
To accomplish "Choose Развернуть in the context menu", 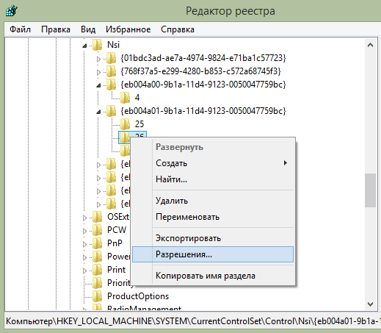I will click(213, 147).
